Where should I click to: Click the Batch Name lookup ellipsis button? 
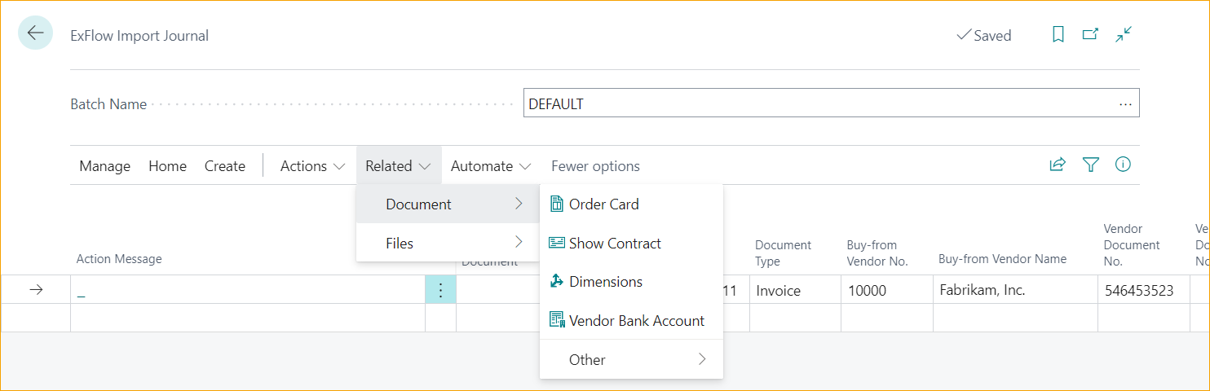coord(1125,104)
